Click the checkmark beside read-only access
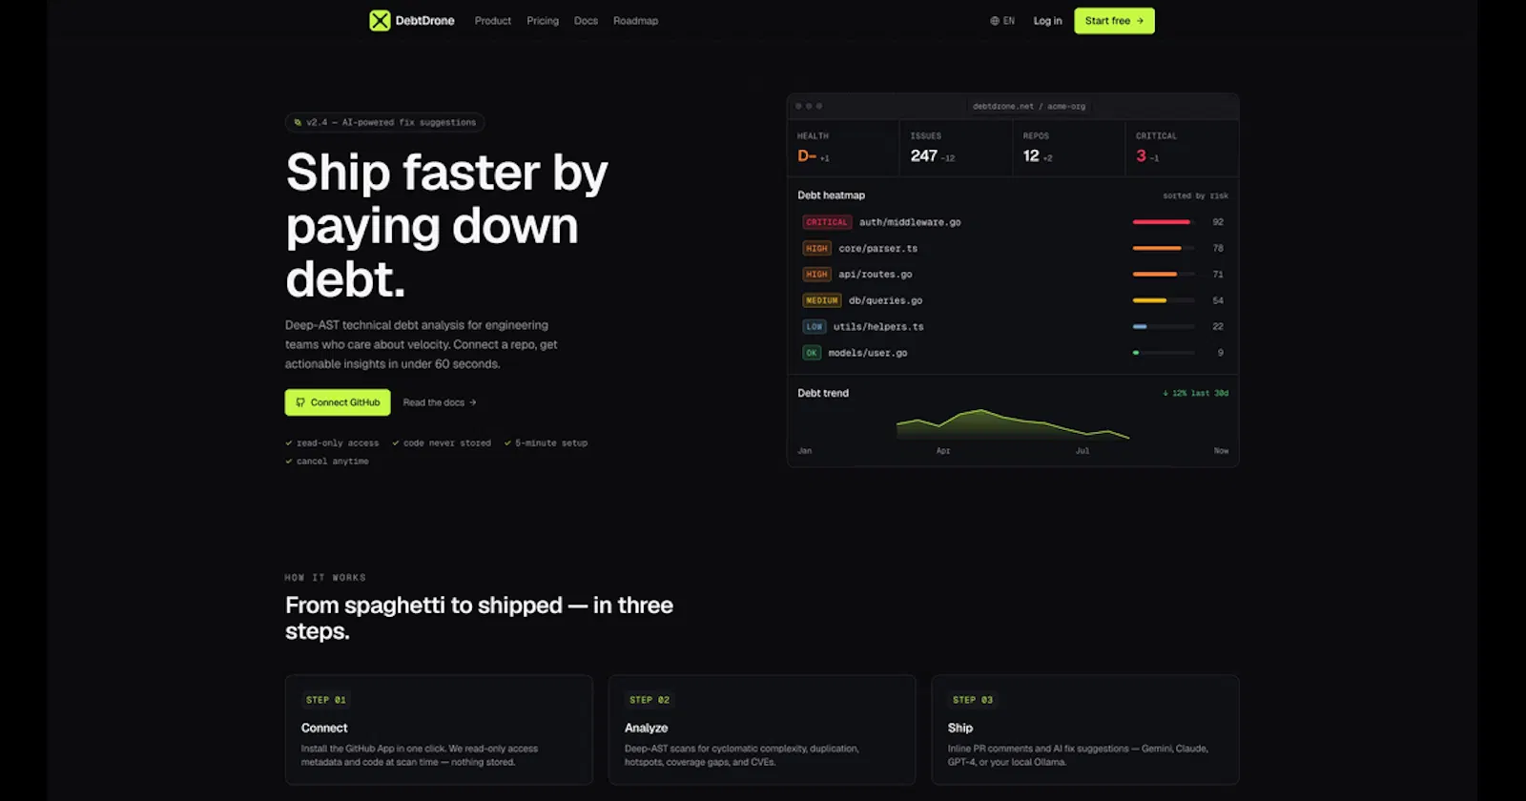The width and height of the screenshot is (1526, 801). (289, 442)
